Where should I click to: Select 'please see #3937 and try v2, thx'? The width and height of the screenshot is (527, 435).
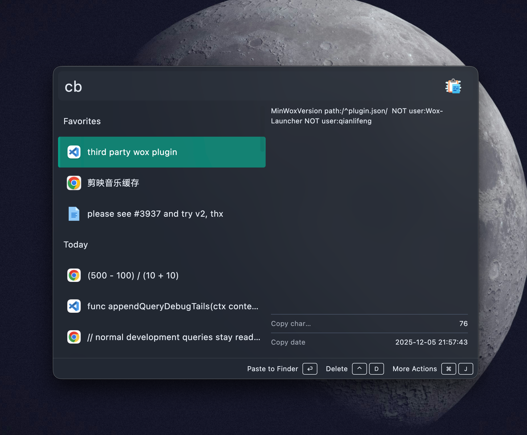162,214
